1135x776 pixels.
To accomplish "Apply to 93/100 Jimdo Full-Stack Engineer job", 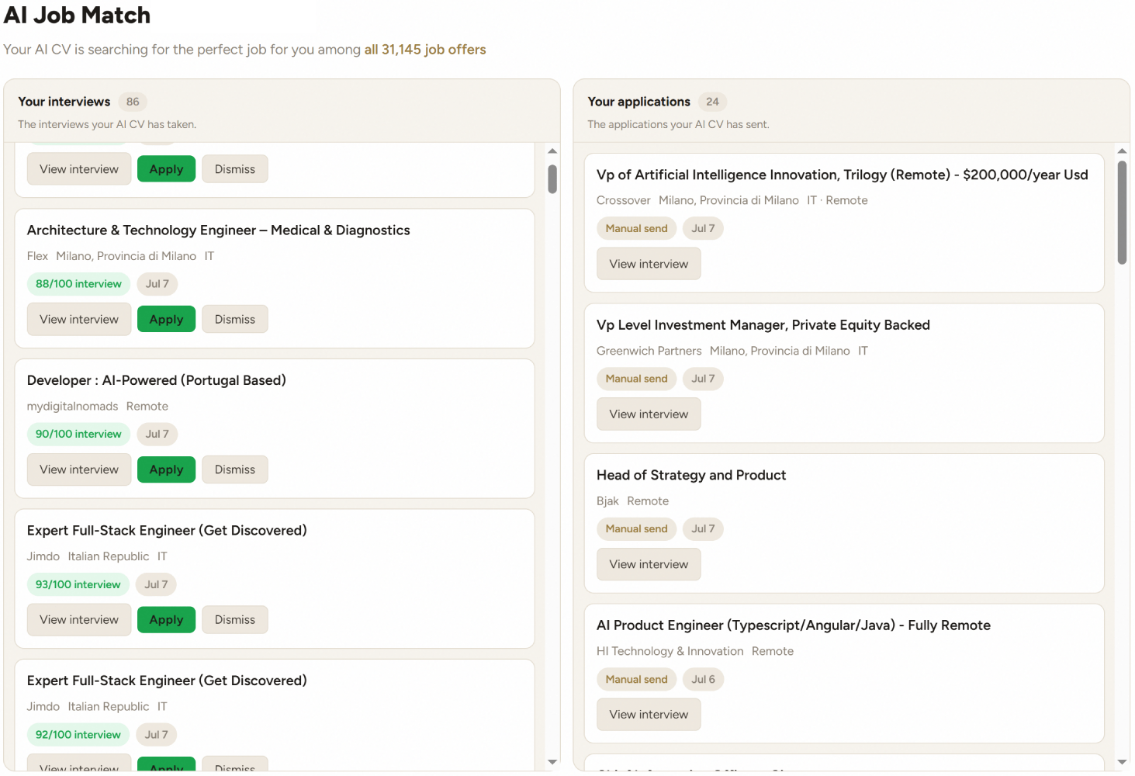I will 166,620.
